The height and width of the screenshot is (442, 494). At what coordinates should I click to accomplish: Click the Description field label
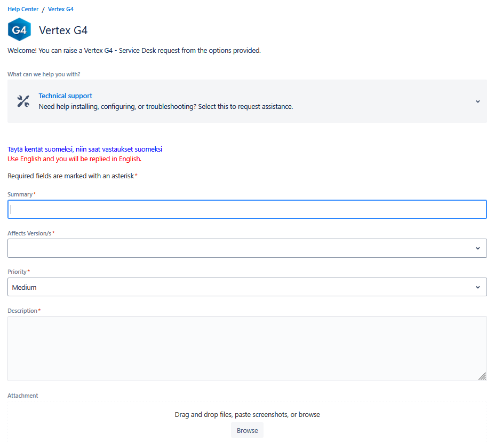tap(22, 311)
